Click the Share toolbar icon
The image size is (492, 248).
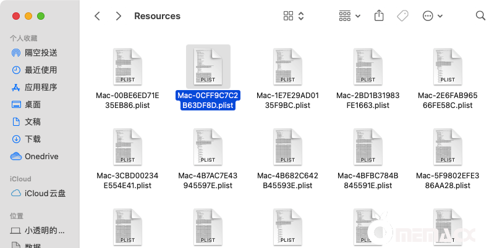pos(380,16)
